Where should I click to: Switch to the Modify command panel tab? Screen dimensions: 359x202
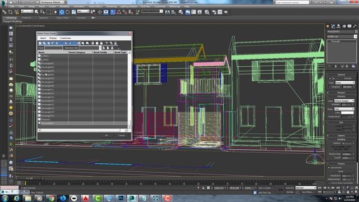(333, 26)
